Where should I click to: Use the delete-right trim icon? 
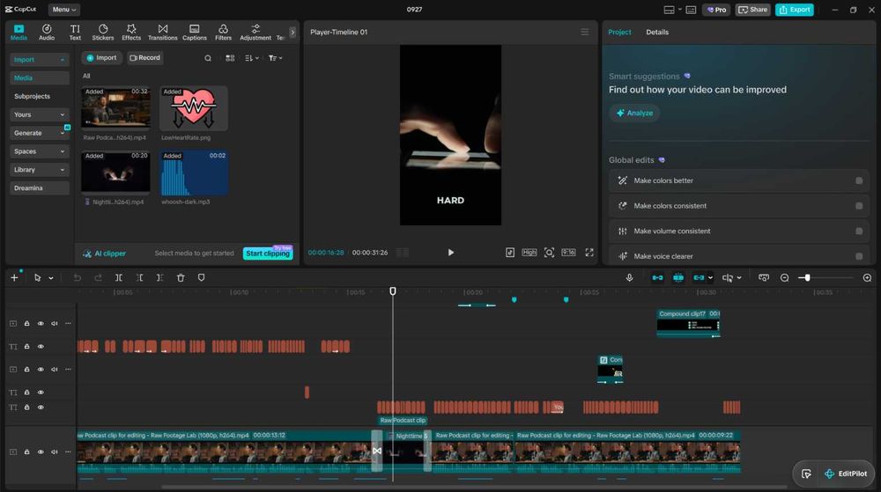pyautogui.click(x=160, y=278)
